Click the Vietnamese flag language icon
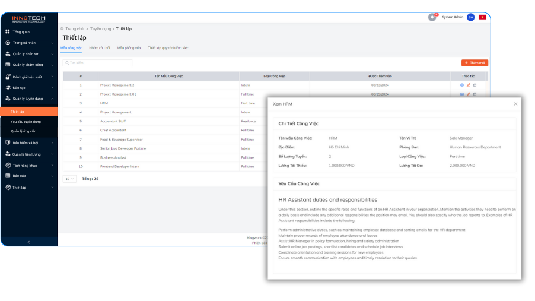Image resolution: width=535 pixels, height=301 pixels. 482,17
